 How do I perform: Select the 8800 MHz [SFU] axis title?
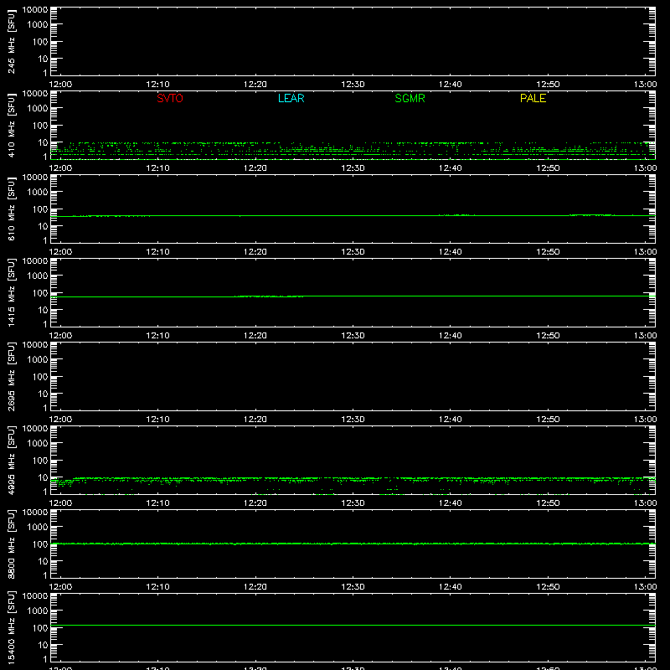[12, 544]
